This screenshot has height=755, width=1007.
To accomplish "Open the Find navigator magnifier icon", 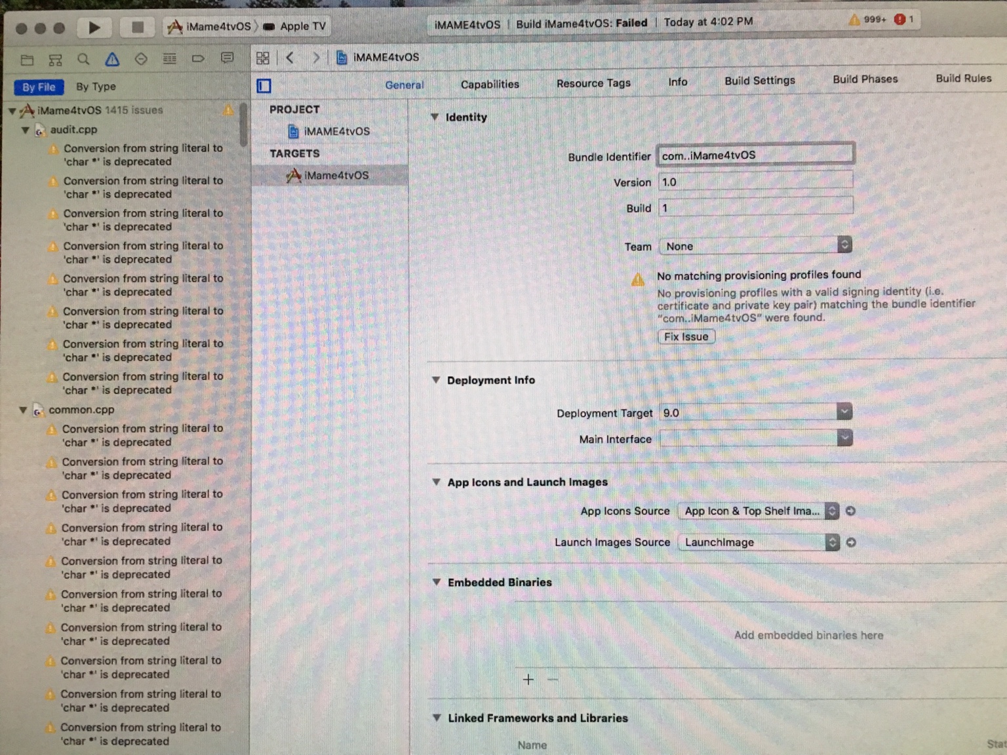I will point(83,60).
